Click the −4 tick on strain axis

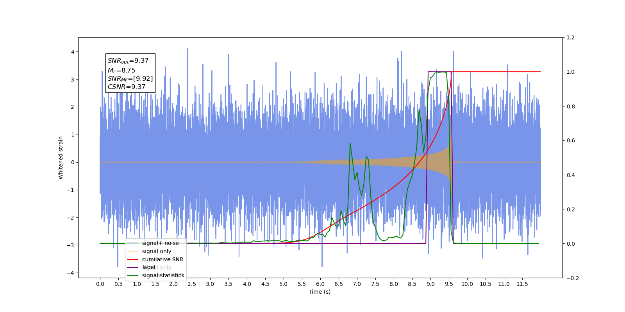point(71,273)
